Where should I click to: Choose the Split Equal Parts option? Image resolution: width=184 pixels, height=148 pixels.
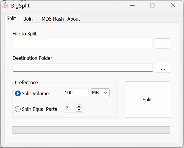(x=18, y=109)
